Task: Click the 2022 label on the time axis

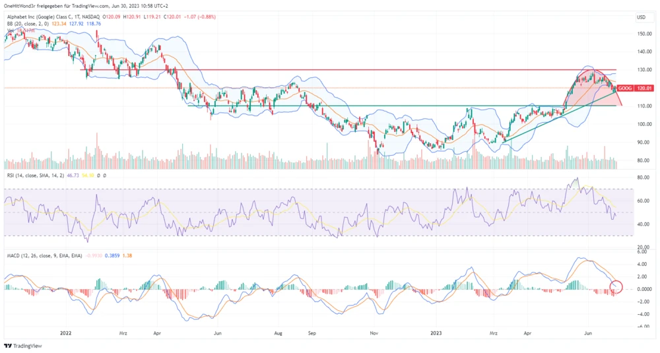Action: tap(66, 335)
